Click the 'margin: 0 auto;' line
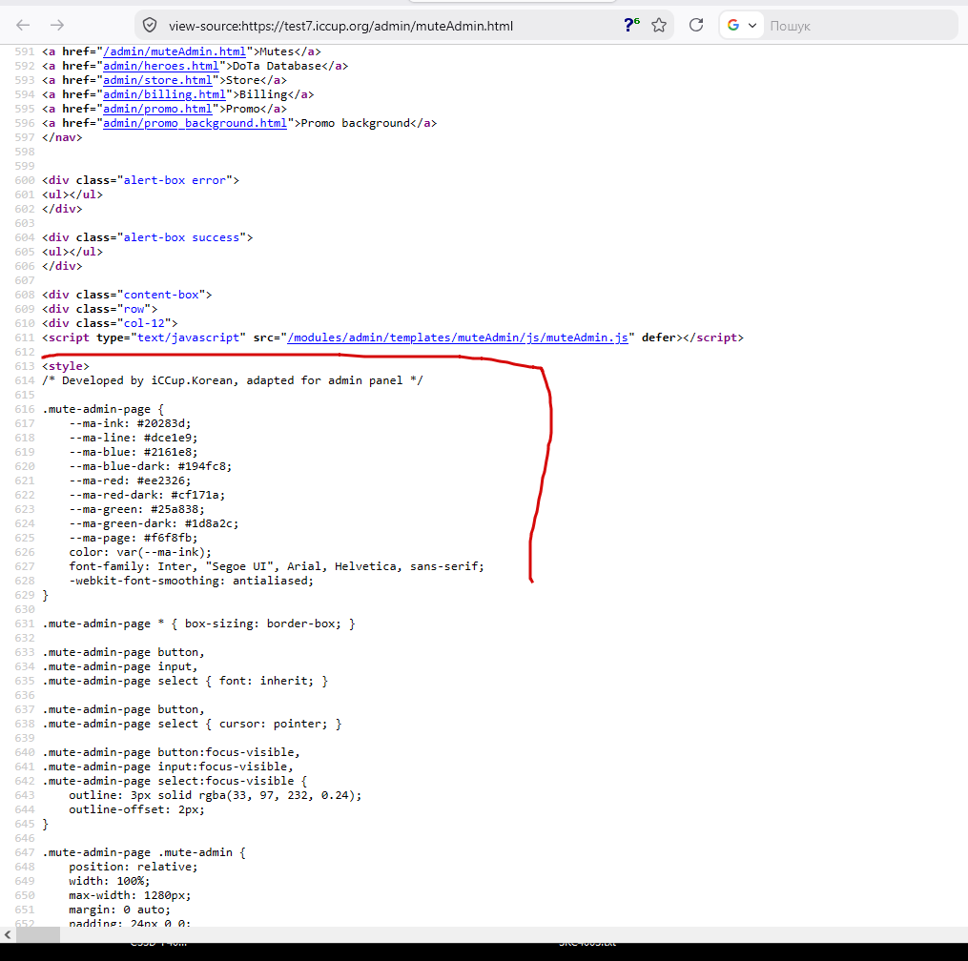 pyautogui.click(x=120, y=910)
